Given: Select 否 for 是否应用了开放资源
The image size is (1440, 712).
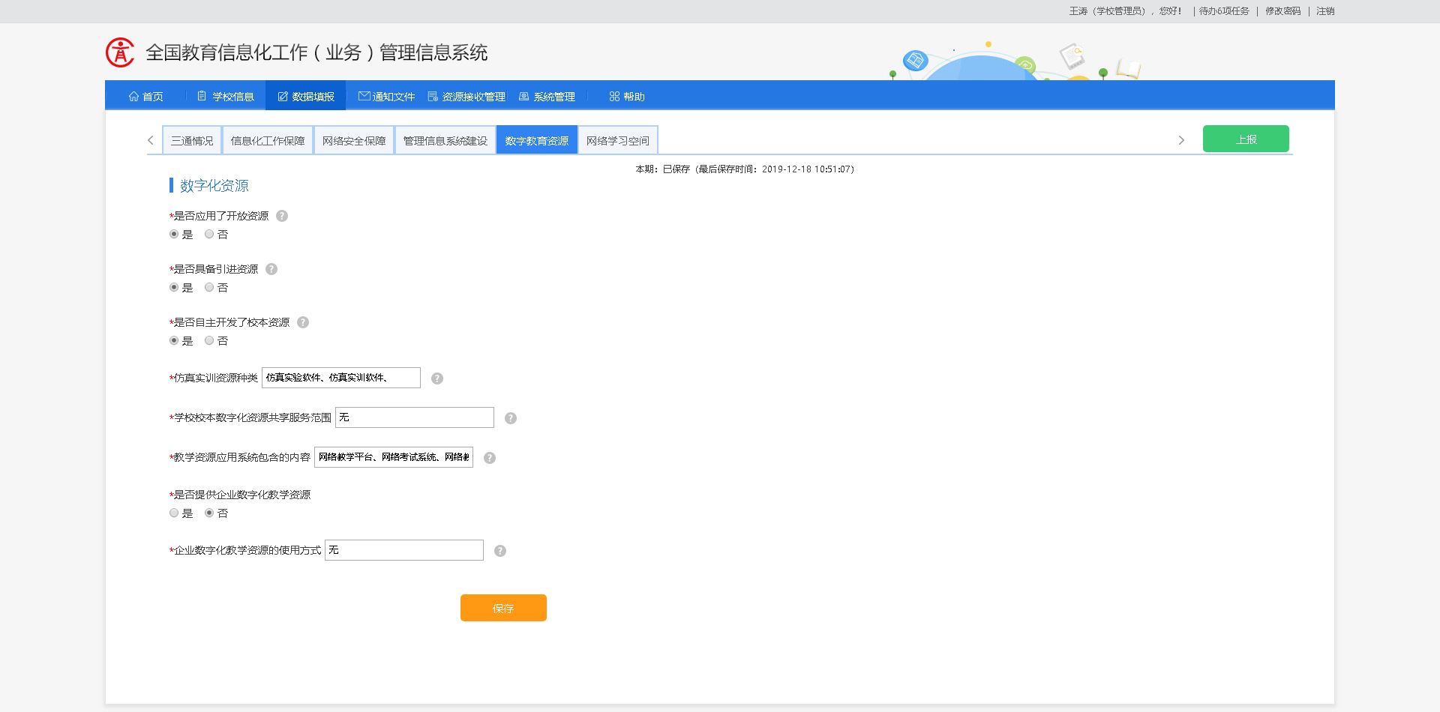Looking at the screenshot, I should click(208, 234).
